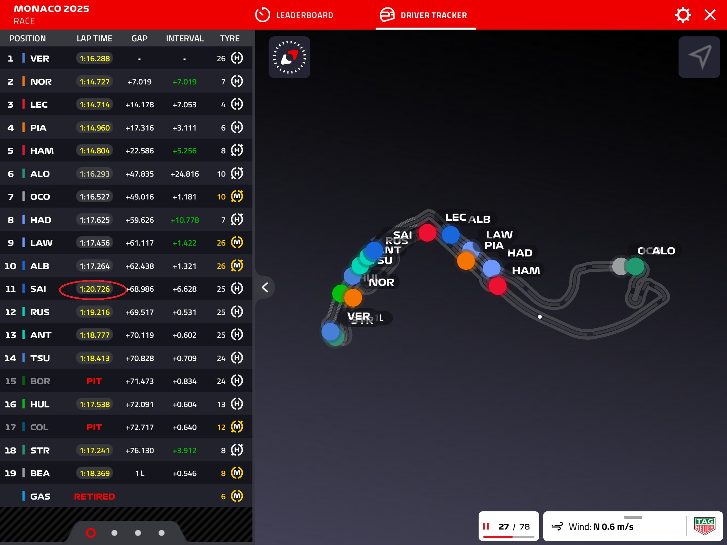Viewport: 727px width, 545px height.
Task: Click the POSITION column header
Action: tap(28, 39)
